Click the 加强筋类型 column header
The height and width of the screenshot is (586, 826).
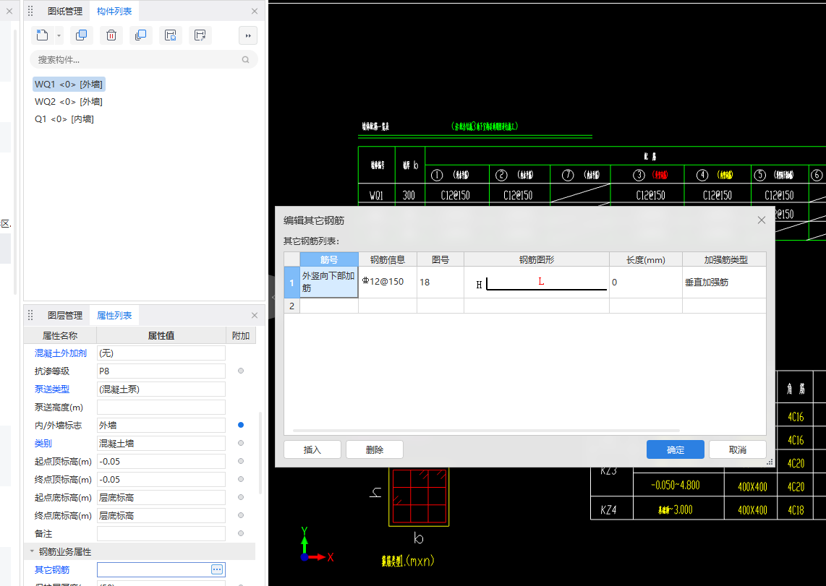point(725,259)
